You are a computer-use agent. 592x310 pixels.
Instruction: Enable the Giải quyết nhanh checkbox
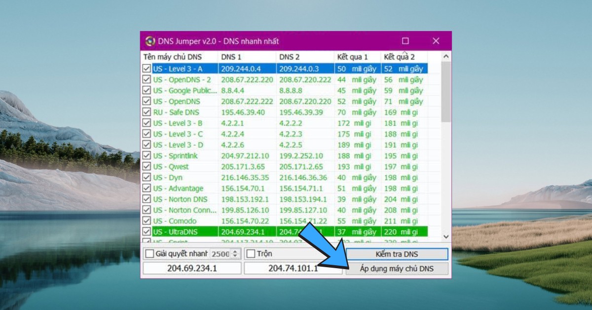click(149, 254)
